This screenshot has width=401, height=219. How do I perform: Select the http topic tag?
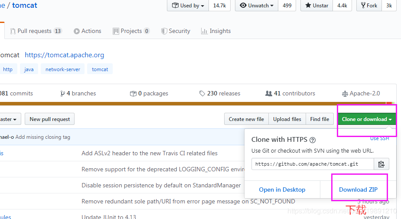(8, 69)
